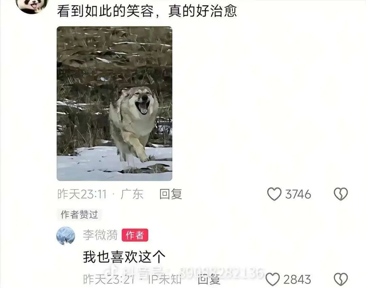Tap the 昨天23:21 reply timestamp
The height and width of the screenshot is (288, 366).
point(109,279)
